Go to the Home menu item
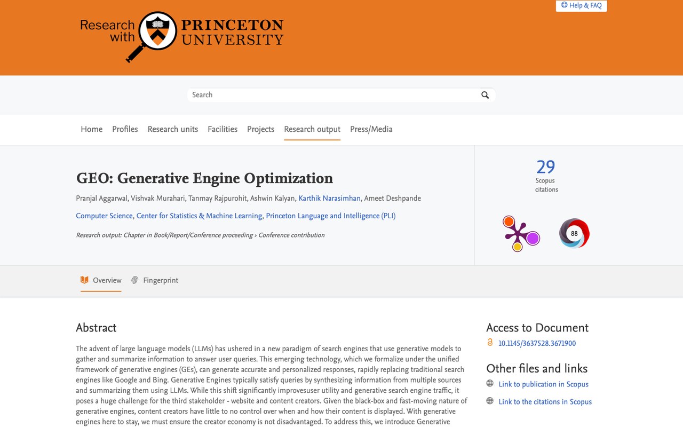The image size is (683, 427). coord(92,129)
